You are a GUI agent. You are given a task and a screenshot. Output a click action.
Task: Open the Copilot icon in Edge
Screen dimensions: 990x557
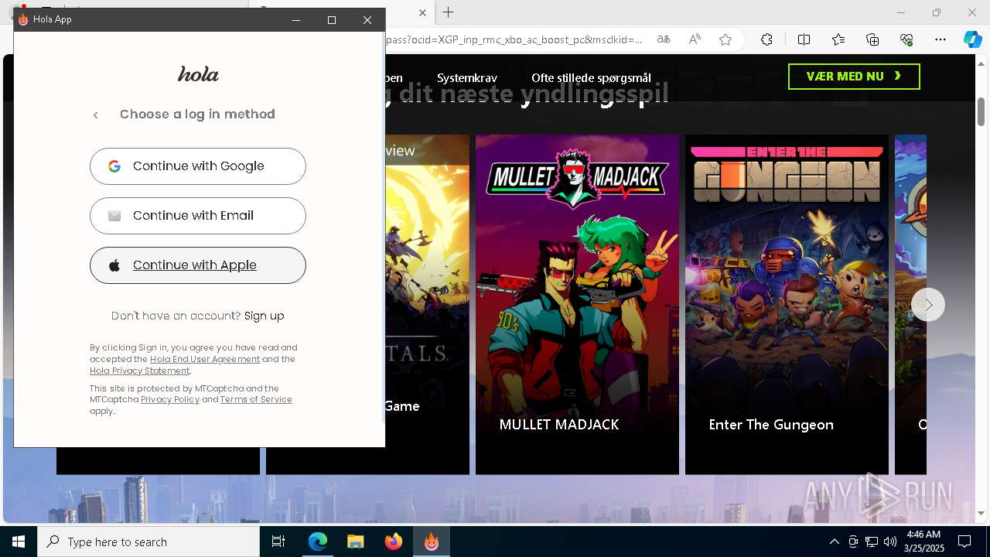[x=972, y=39]
